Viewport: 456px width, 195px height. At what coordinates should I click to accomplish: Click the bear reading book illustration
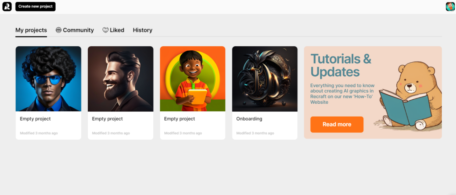coord(408,97)
